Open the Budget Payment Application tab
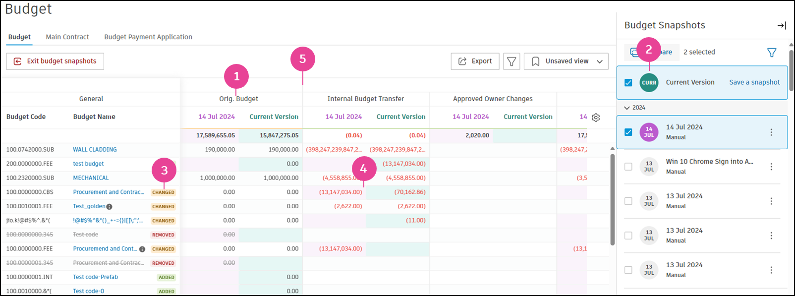This screenshot has width=795, height=296. [x=148, y=37]
